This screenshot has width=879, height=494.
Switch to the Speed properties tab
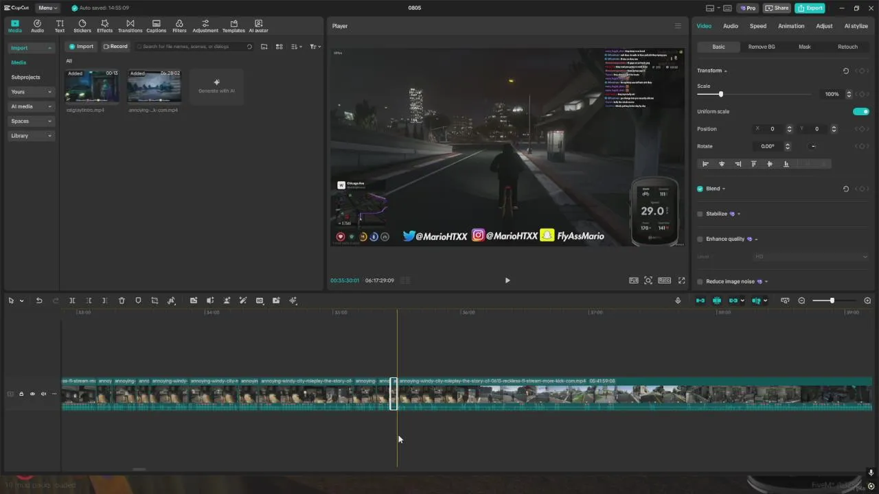[758, 26]
